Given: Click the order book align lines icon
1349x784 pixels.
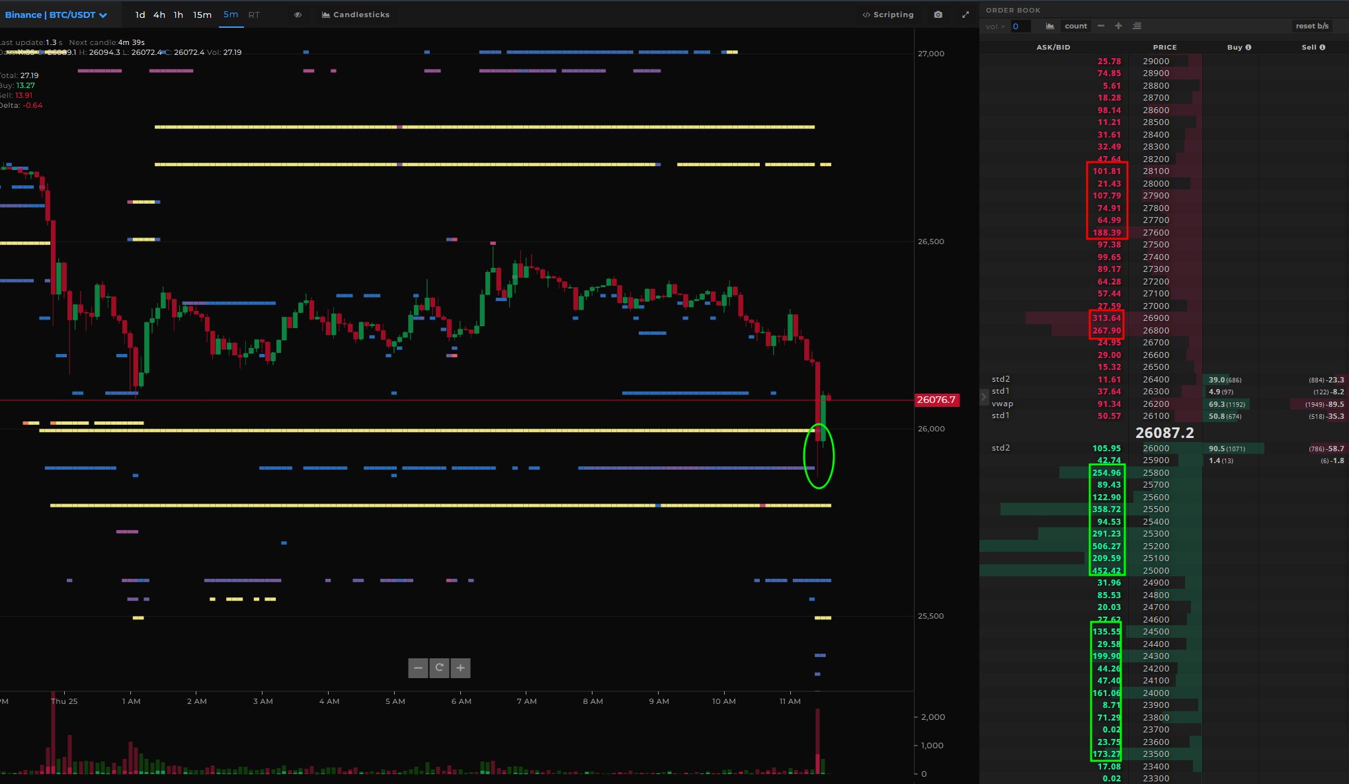Looking at the screenshot, I should (1137, 26).
